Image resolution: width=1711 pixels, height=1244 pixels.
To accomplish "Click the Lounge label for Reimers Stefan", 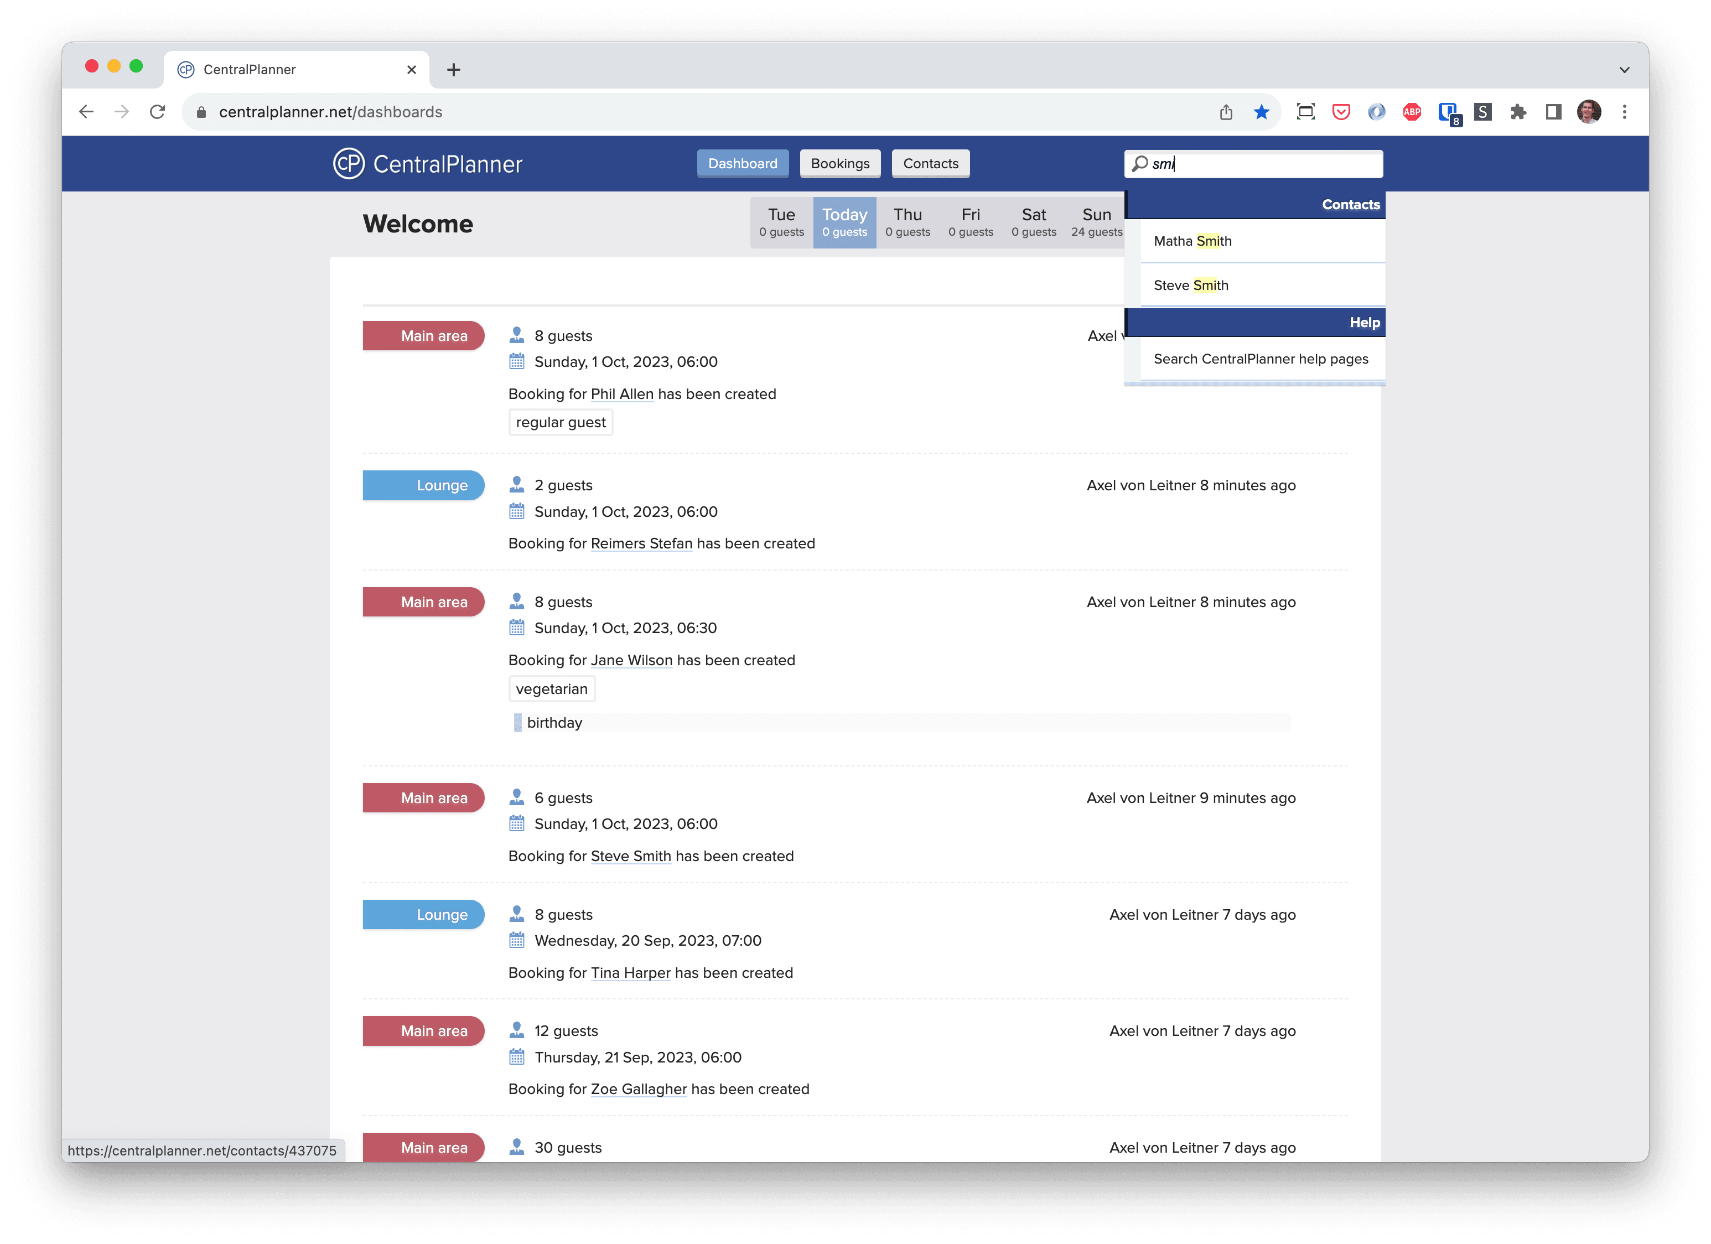I will coord(423,485).
